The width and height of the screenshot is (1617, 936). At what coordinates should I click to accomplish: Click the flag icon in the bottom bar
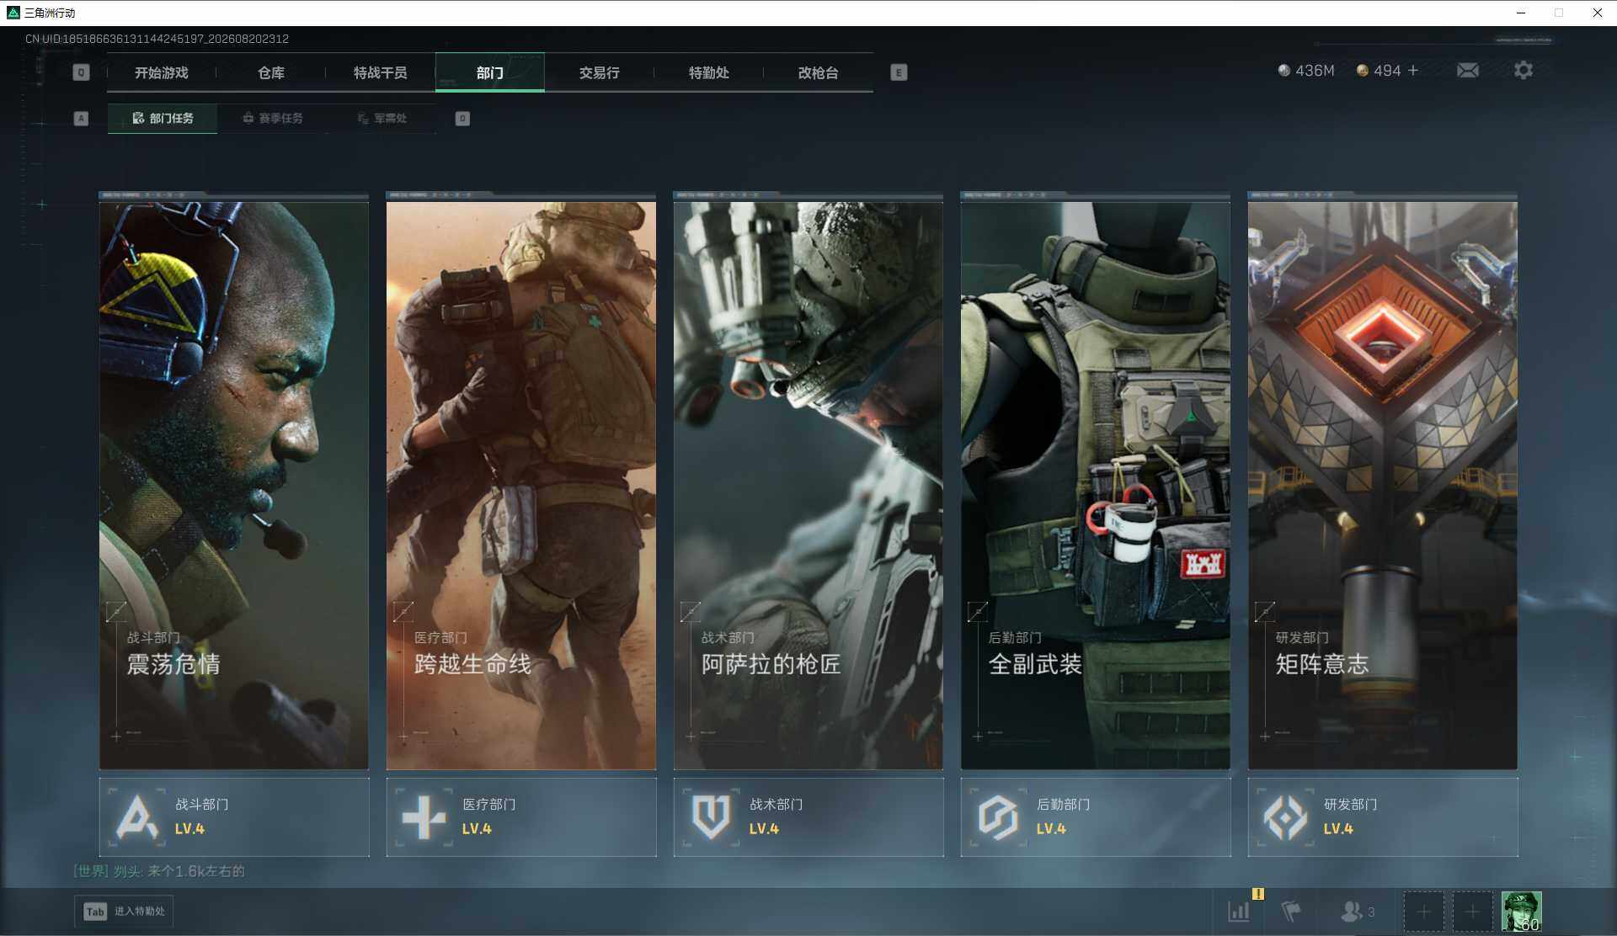tap(1291, 911)
